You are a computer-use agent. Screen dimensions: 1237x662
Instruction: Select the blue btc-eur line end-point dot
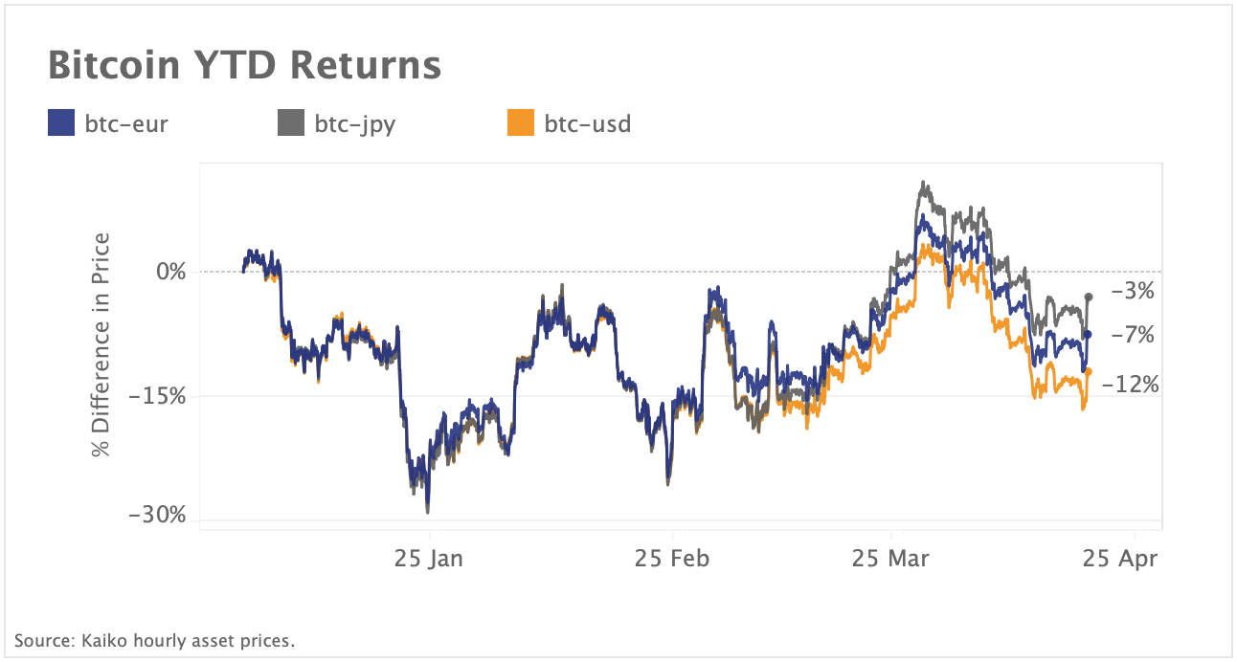(1088, 334)
